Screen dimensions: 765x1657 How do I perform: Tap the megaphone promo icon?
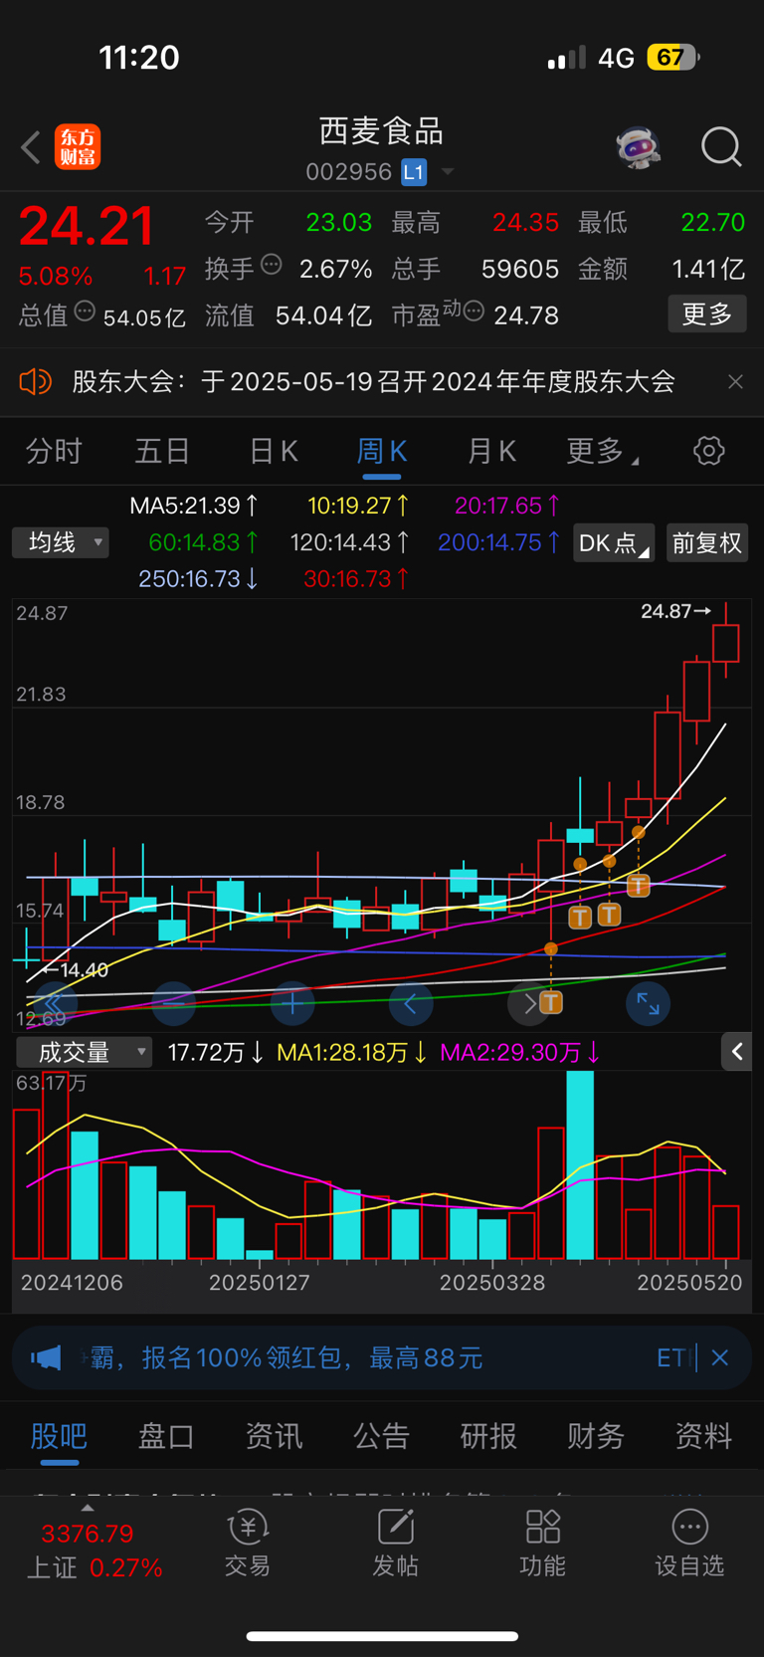46,1357
